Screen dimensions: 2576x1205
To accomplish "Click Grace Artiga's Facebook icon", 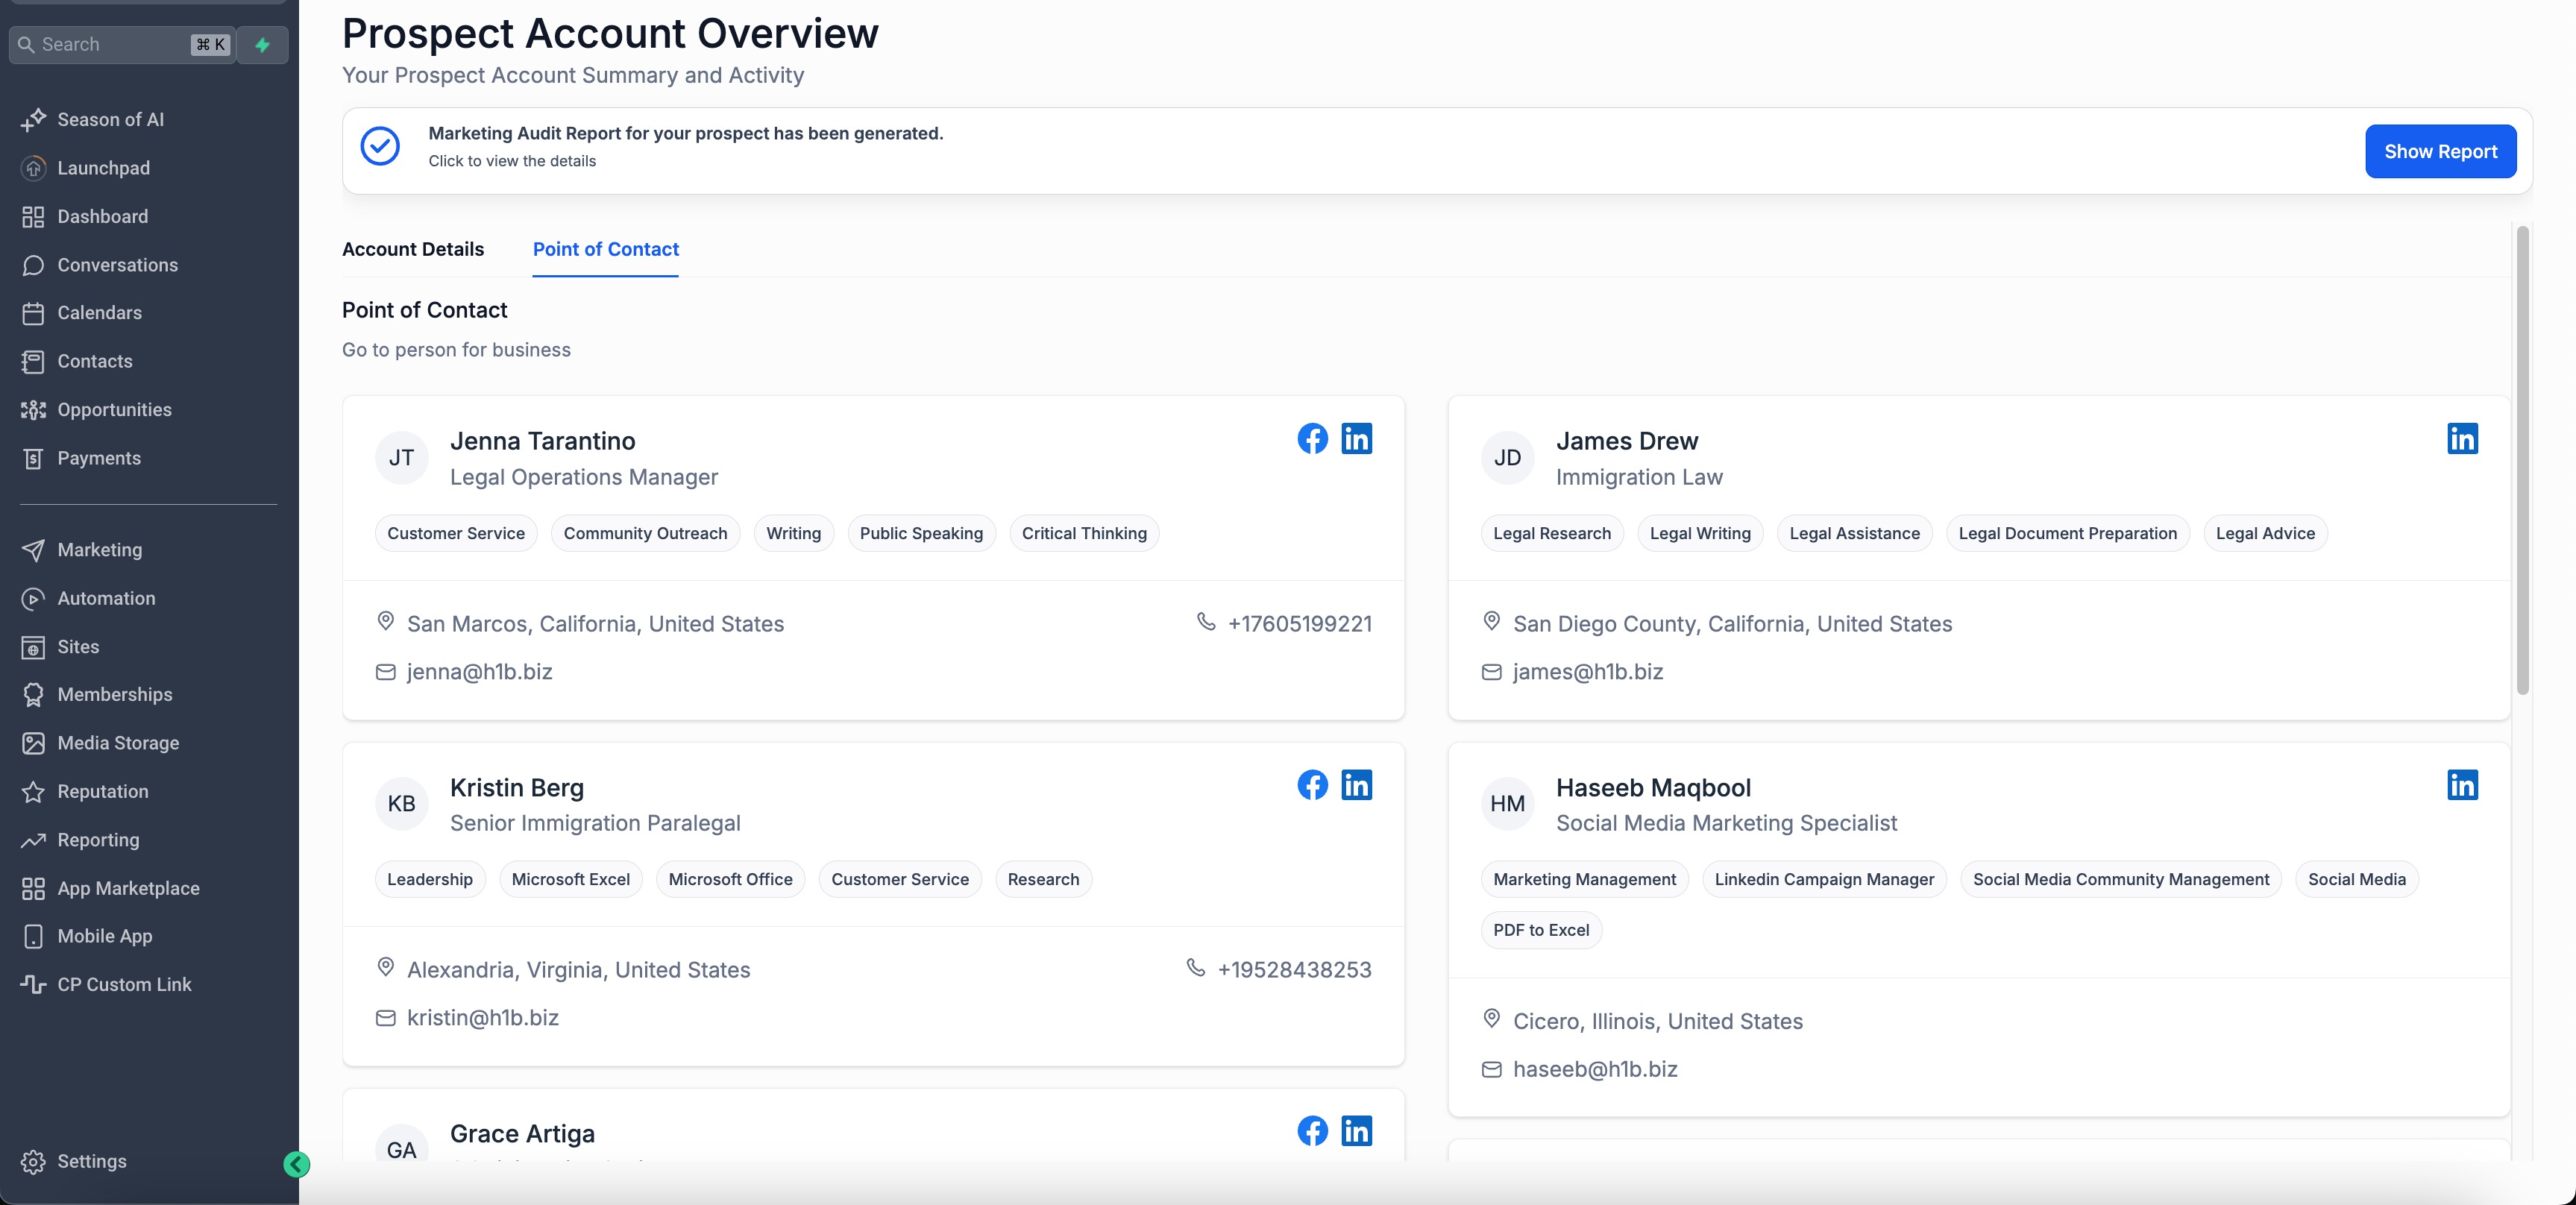I will [x=1312, y=1131].
